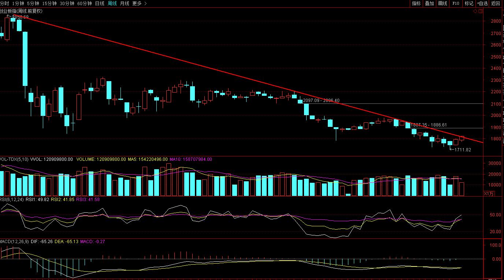
Task: Click the MA5: 154220496.00 value
Action: (148, 159)
